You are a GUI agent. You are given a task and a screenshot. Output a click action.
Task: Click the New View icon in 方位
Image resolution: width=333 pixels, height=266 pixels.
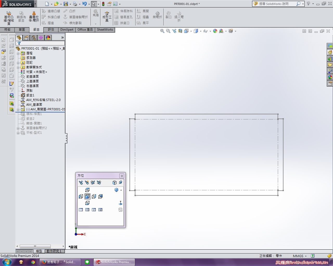pos(87,183)
